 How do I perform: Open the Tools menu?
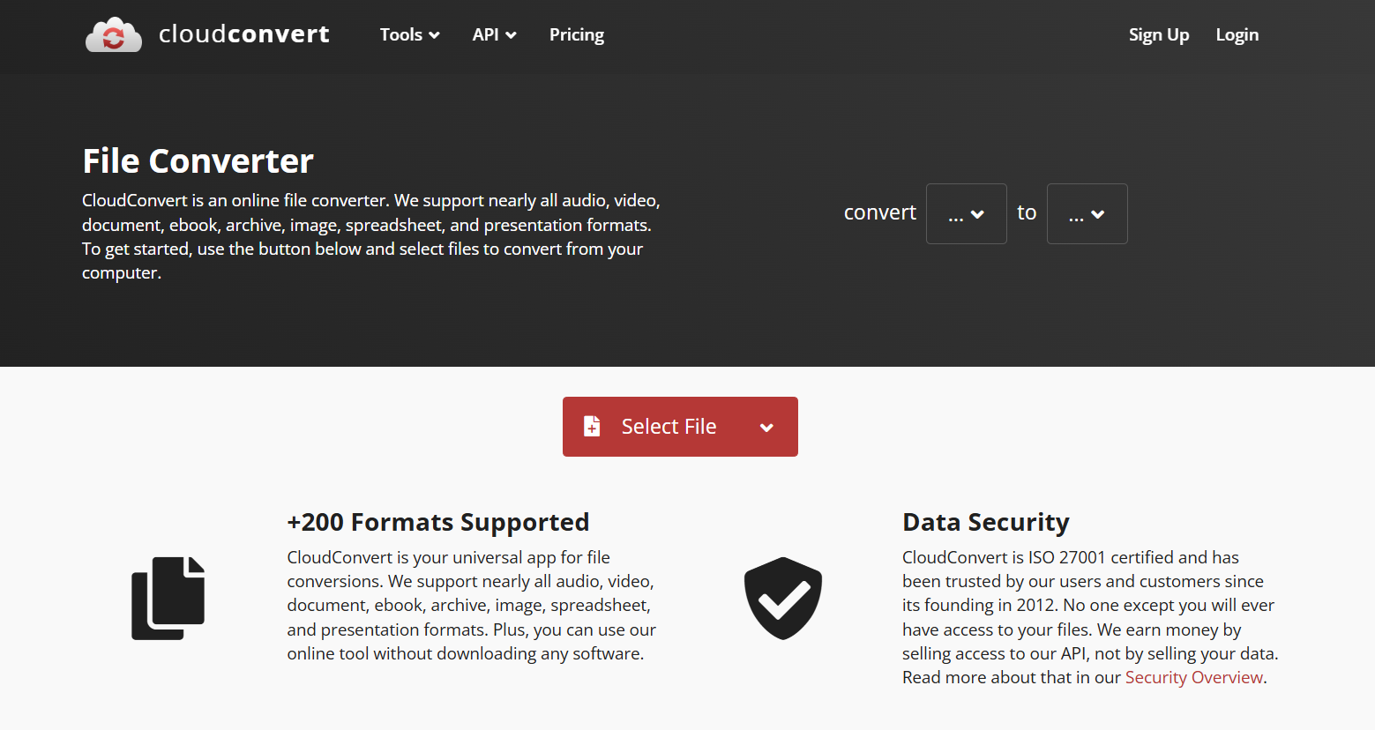click(x=409, y=34)
